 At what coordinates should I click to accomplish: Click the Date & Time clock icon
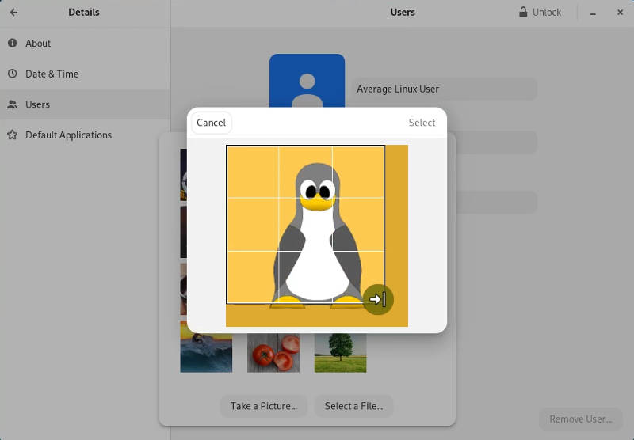(x=13, y=74)
